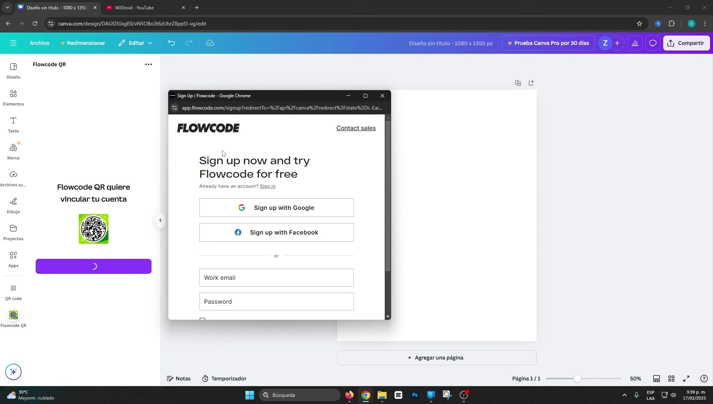Open the grid view of pages

point(671,378)
